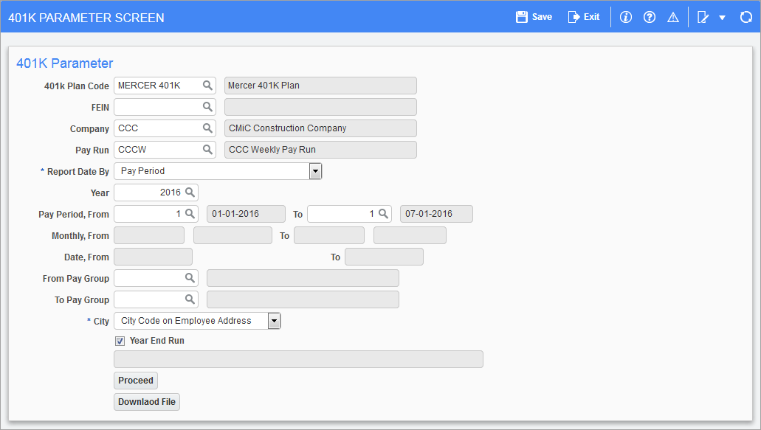Click the Save button in header
This screenshot has height=430, width=761.
click(x=534, y=17)
